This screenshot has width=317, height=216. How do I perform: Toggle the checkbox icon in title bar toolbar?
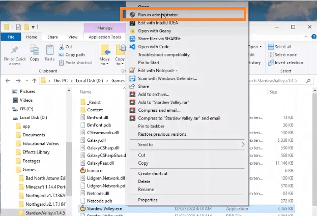[x=18, y=27]
